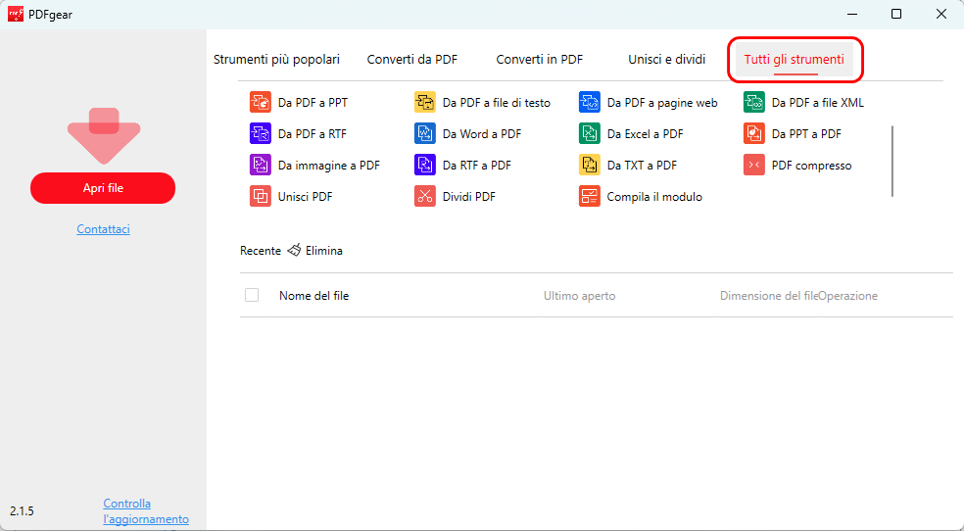The image size is (964, 531).
Task: Click the red download arrow graphic
Action: (104, 136)
